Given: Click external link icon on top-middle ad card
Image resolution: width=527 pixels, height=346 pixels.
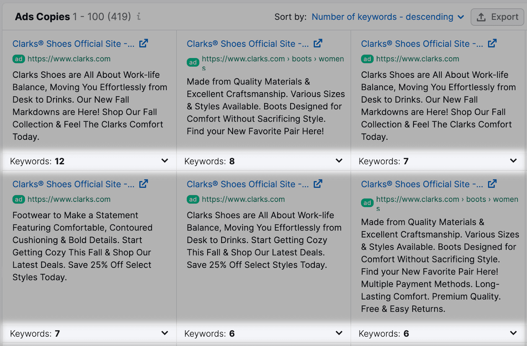Looking at the screenshot, I should pos(318,43).
